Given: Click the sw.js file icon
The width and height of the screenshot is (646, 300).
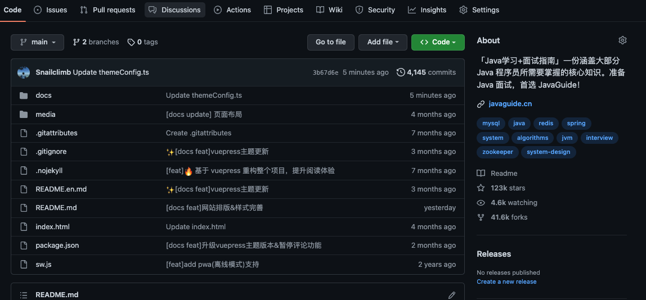Looking at the screenshot, I should [x=24, y=264].
